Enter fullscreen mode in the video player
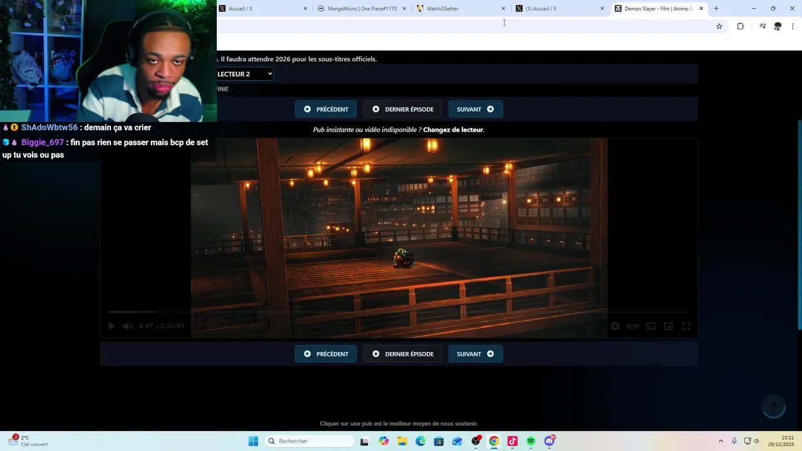 click(686, 326)
